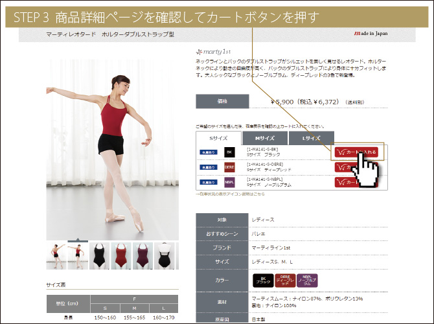
Task: Click the Made in Japan badge
Action: click(371, 34)
